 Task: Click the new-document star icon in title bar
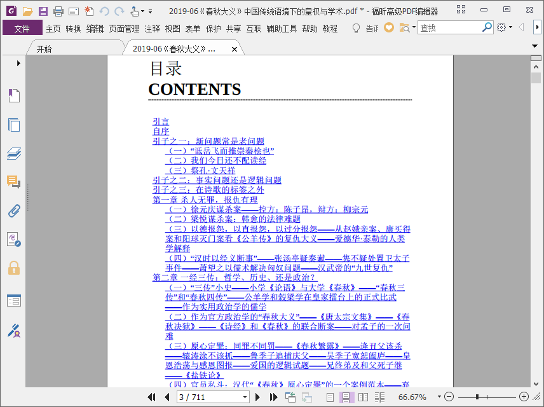click(89, 11)
